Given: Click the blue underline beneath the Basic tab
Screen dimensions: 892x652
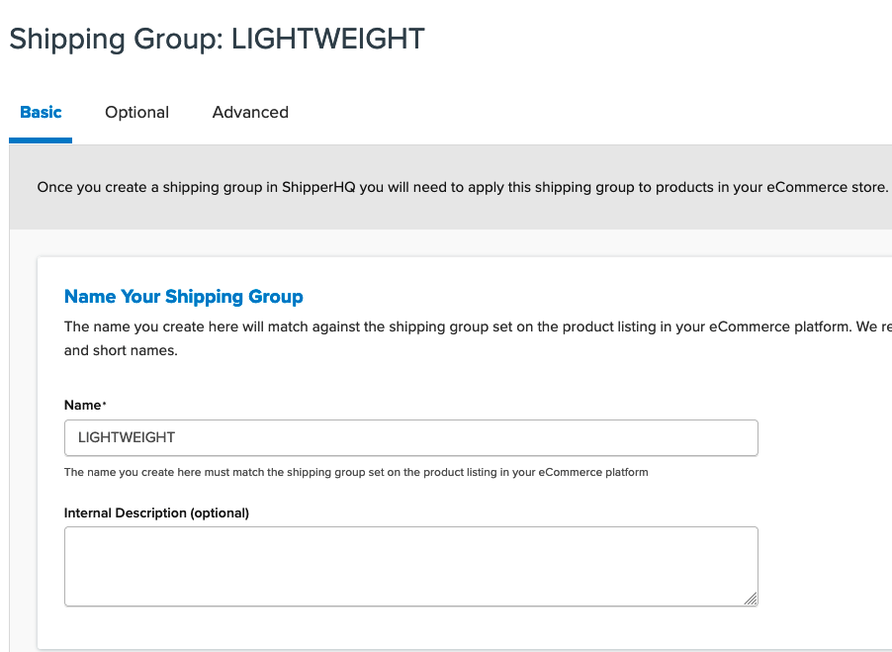Looking at the screenshot, I should pyautogui.click(x=41, y=140).
